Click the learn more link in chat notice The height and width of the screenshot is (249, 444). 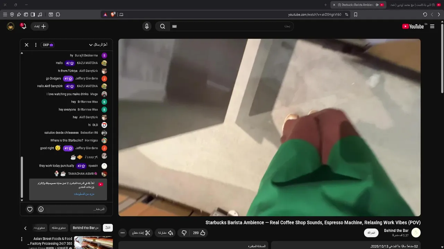(84, 194)
